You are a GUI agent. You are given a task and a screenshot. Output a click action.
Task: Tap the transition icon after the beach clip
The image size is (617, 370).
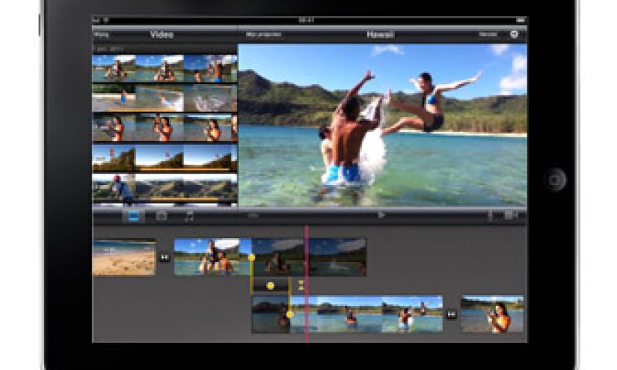164,257
